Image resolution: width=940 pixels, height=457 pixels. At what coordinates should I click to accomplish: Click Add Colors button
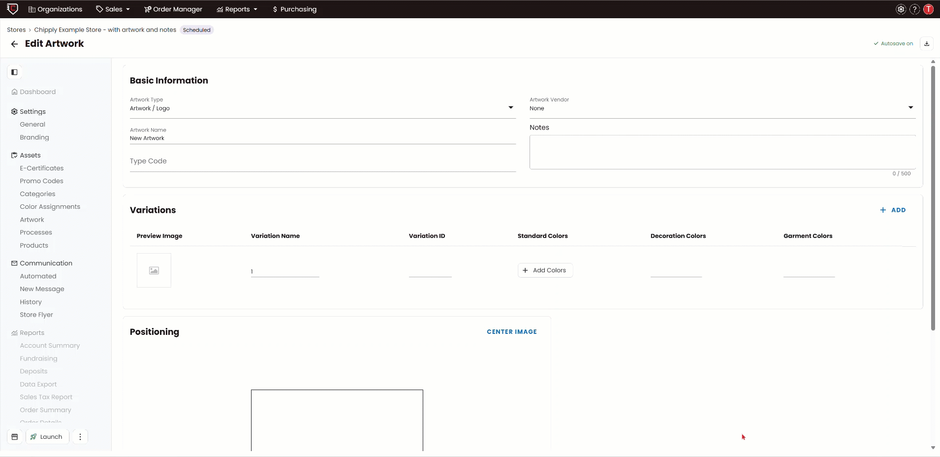coord(545,270)
